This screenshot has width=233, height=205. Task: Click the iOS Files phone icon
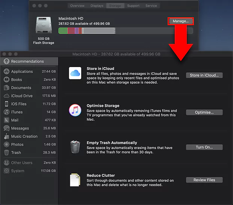click(x=6, y=104)
